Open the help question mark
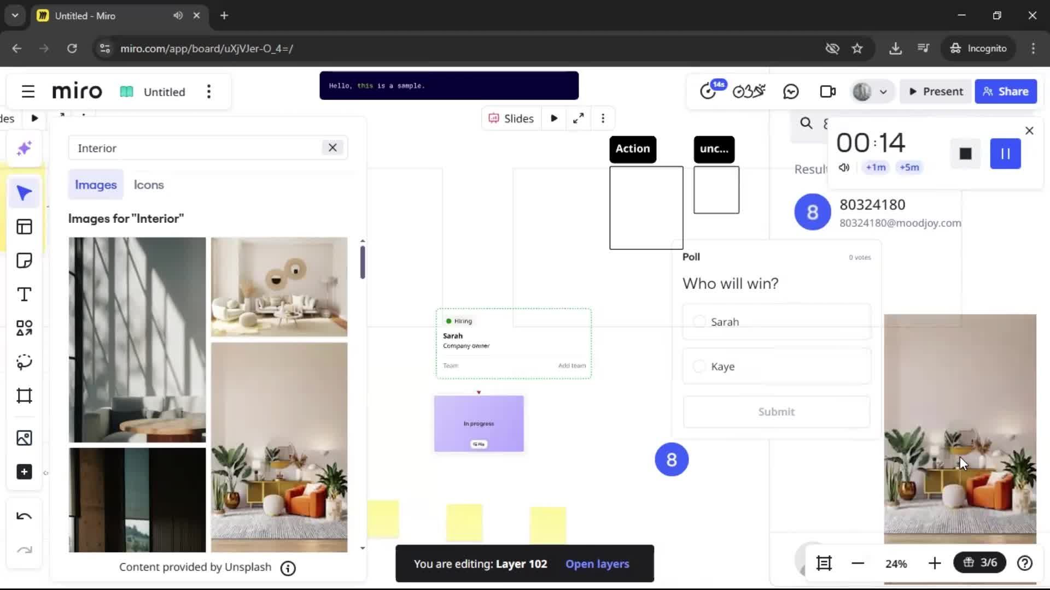The image size is (1050, 590). point(1025,563)
